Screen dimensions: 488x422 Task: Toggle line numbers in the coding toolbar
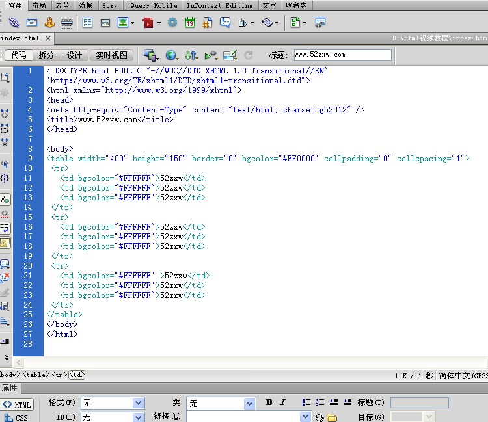coord(5,200)
